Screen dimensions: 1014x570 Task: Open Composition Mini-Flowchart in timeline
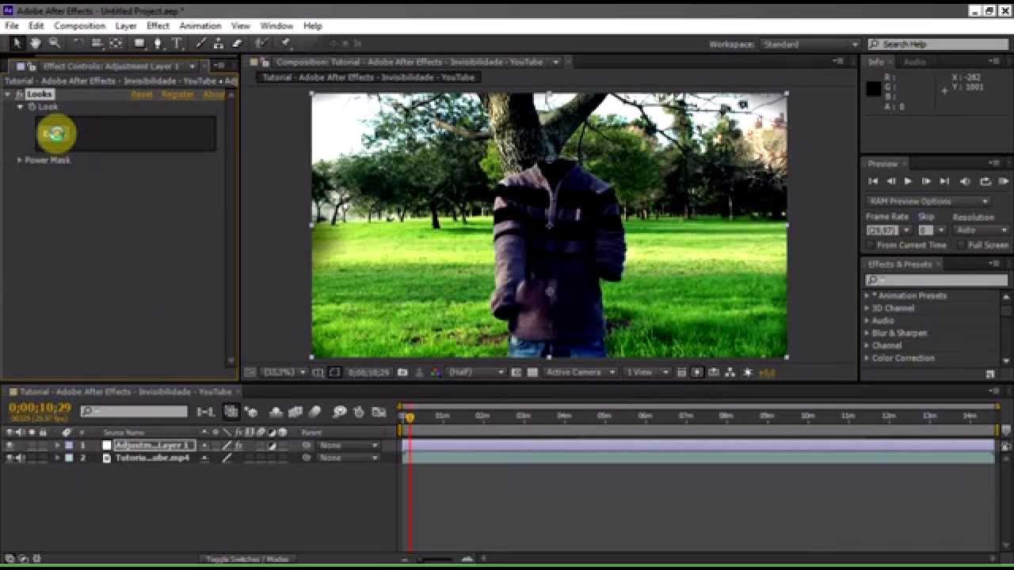206,412
